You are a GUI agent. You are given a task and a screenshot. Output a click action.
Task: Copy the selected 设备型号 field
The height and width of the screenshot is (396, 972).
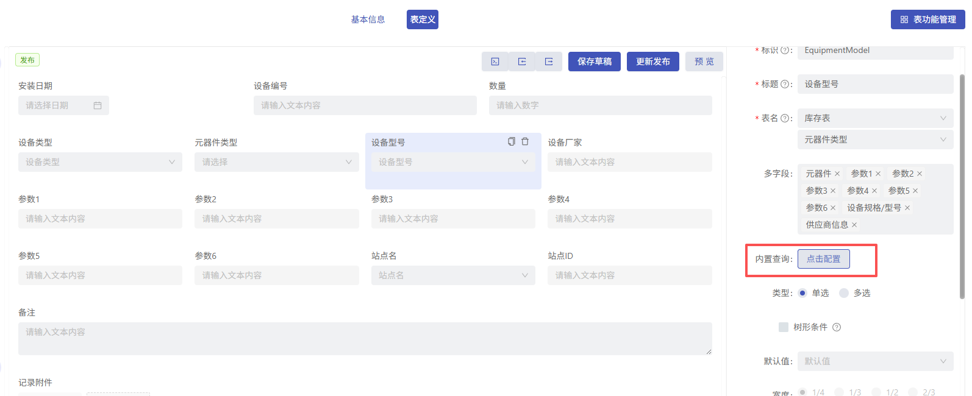click(x=512, y=141)
